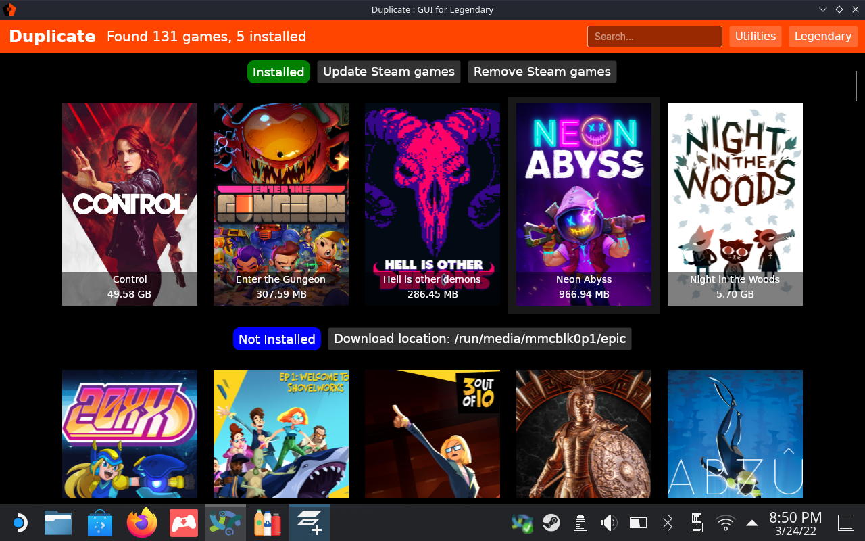Open the volume control tray icon
Viewport: 865px width, 541px height.
[609, 523]
